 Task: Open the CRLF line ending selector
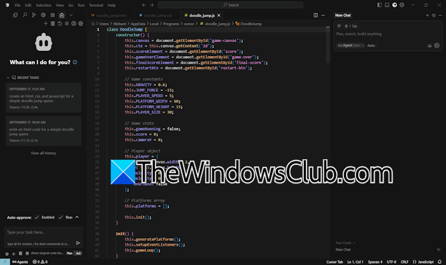pyautogui.click(x=405, y=262)
